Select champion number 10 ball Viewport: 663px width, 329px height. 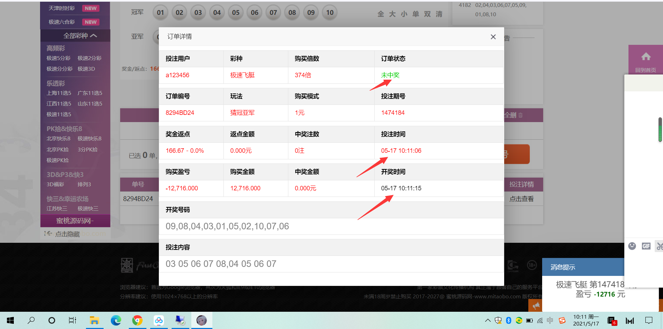tap(330, 13)
